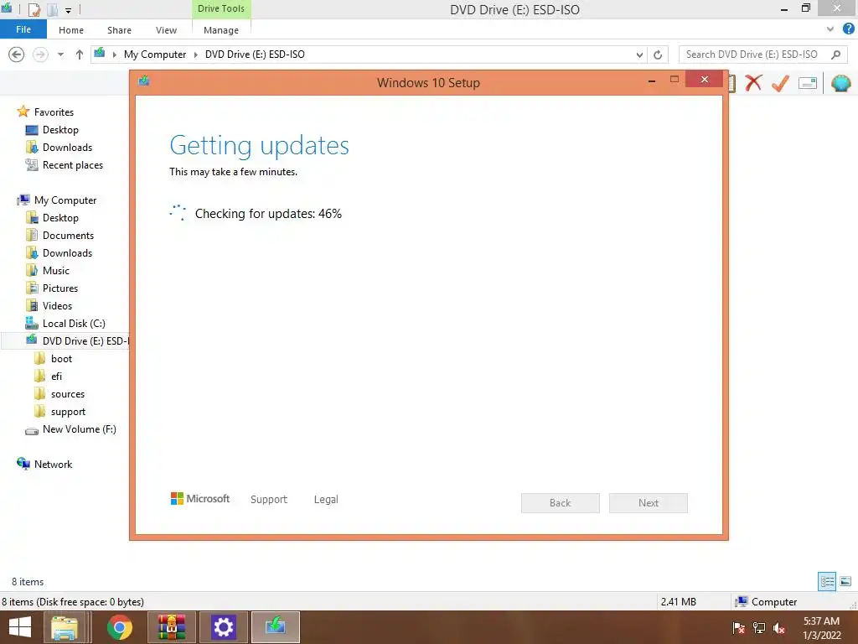Open the address bar history dropdown
The width and height of the screenshot is (858, 644).
tap(639, 55)
